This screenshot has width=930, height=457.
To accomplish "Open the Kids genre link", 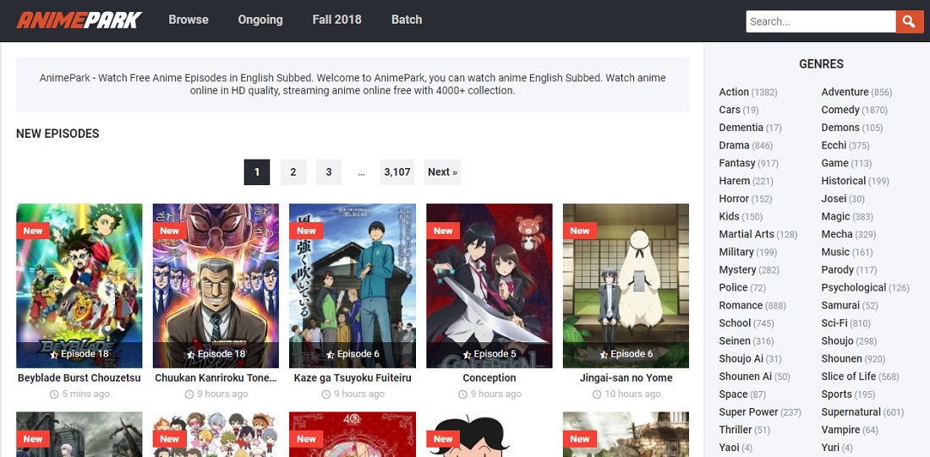I will click(x=729, y=216).
